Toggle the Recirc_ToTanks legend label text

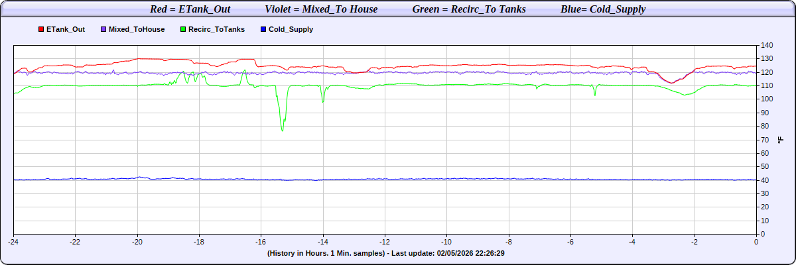(x=216, y=30)
